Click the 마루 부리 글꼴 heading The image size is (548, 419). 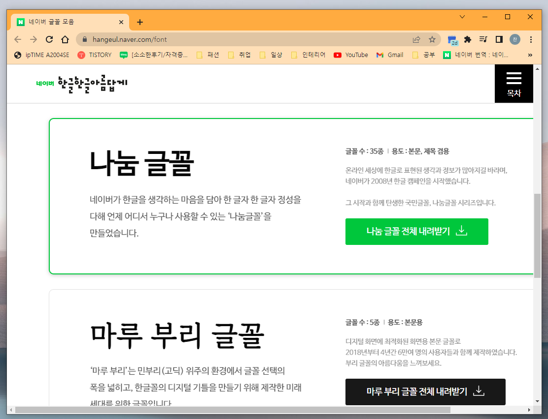click(177, 335)
